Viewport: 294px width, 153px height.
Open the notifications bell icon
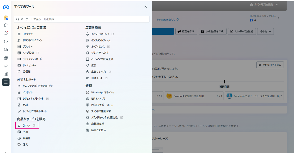(6, 33)
